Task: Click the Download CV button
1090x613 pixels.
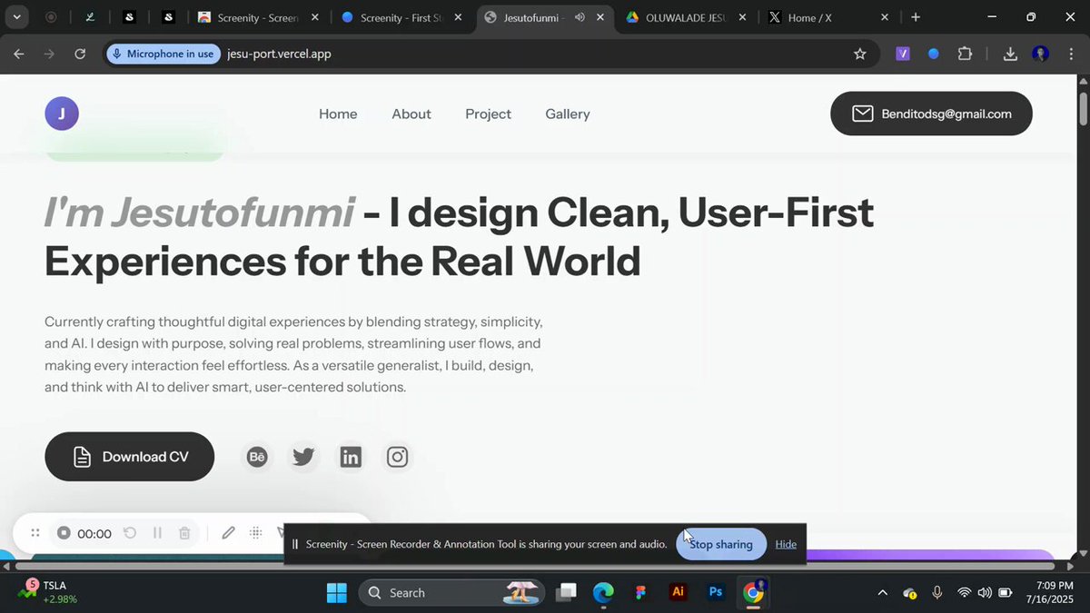Action: (129, 457)
